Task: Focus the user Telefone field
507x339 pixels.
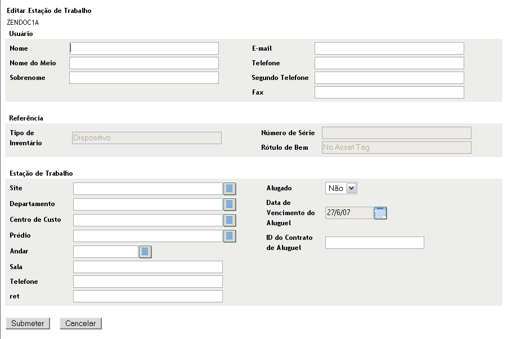Action: [389, 63]
